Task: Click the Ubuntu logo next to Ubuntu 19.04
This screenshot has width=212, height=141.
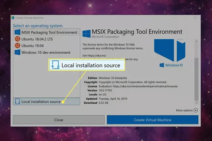Action: 17,46
